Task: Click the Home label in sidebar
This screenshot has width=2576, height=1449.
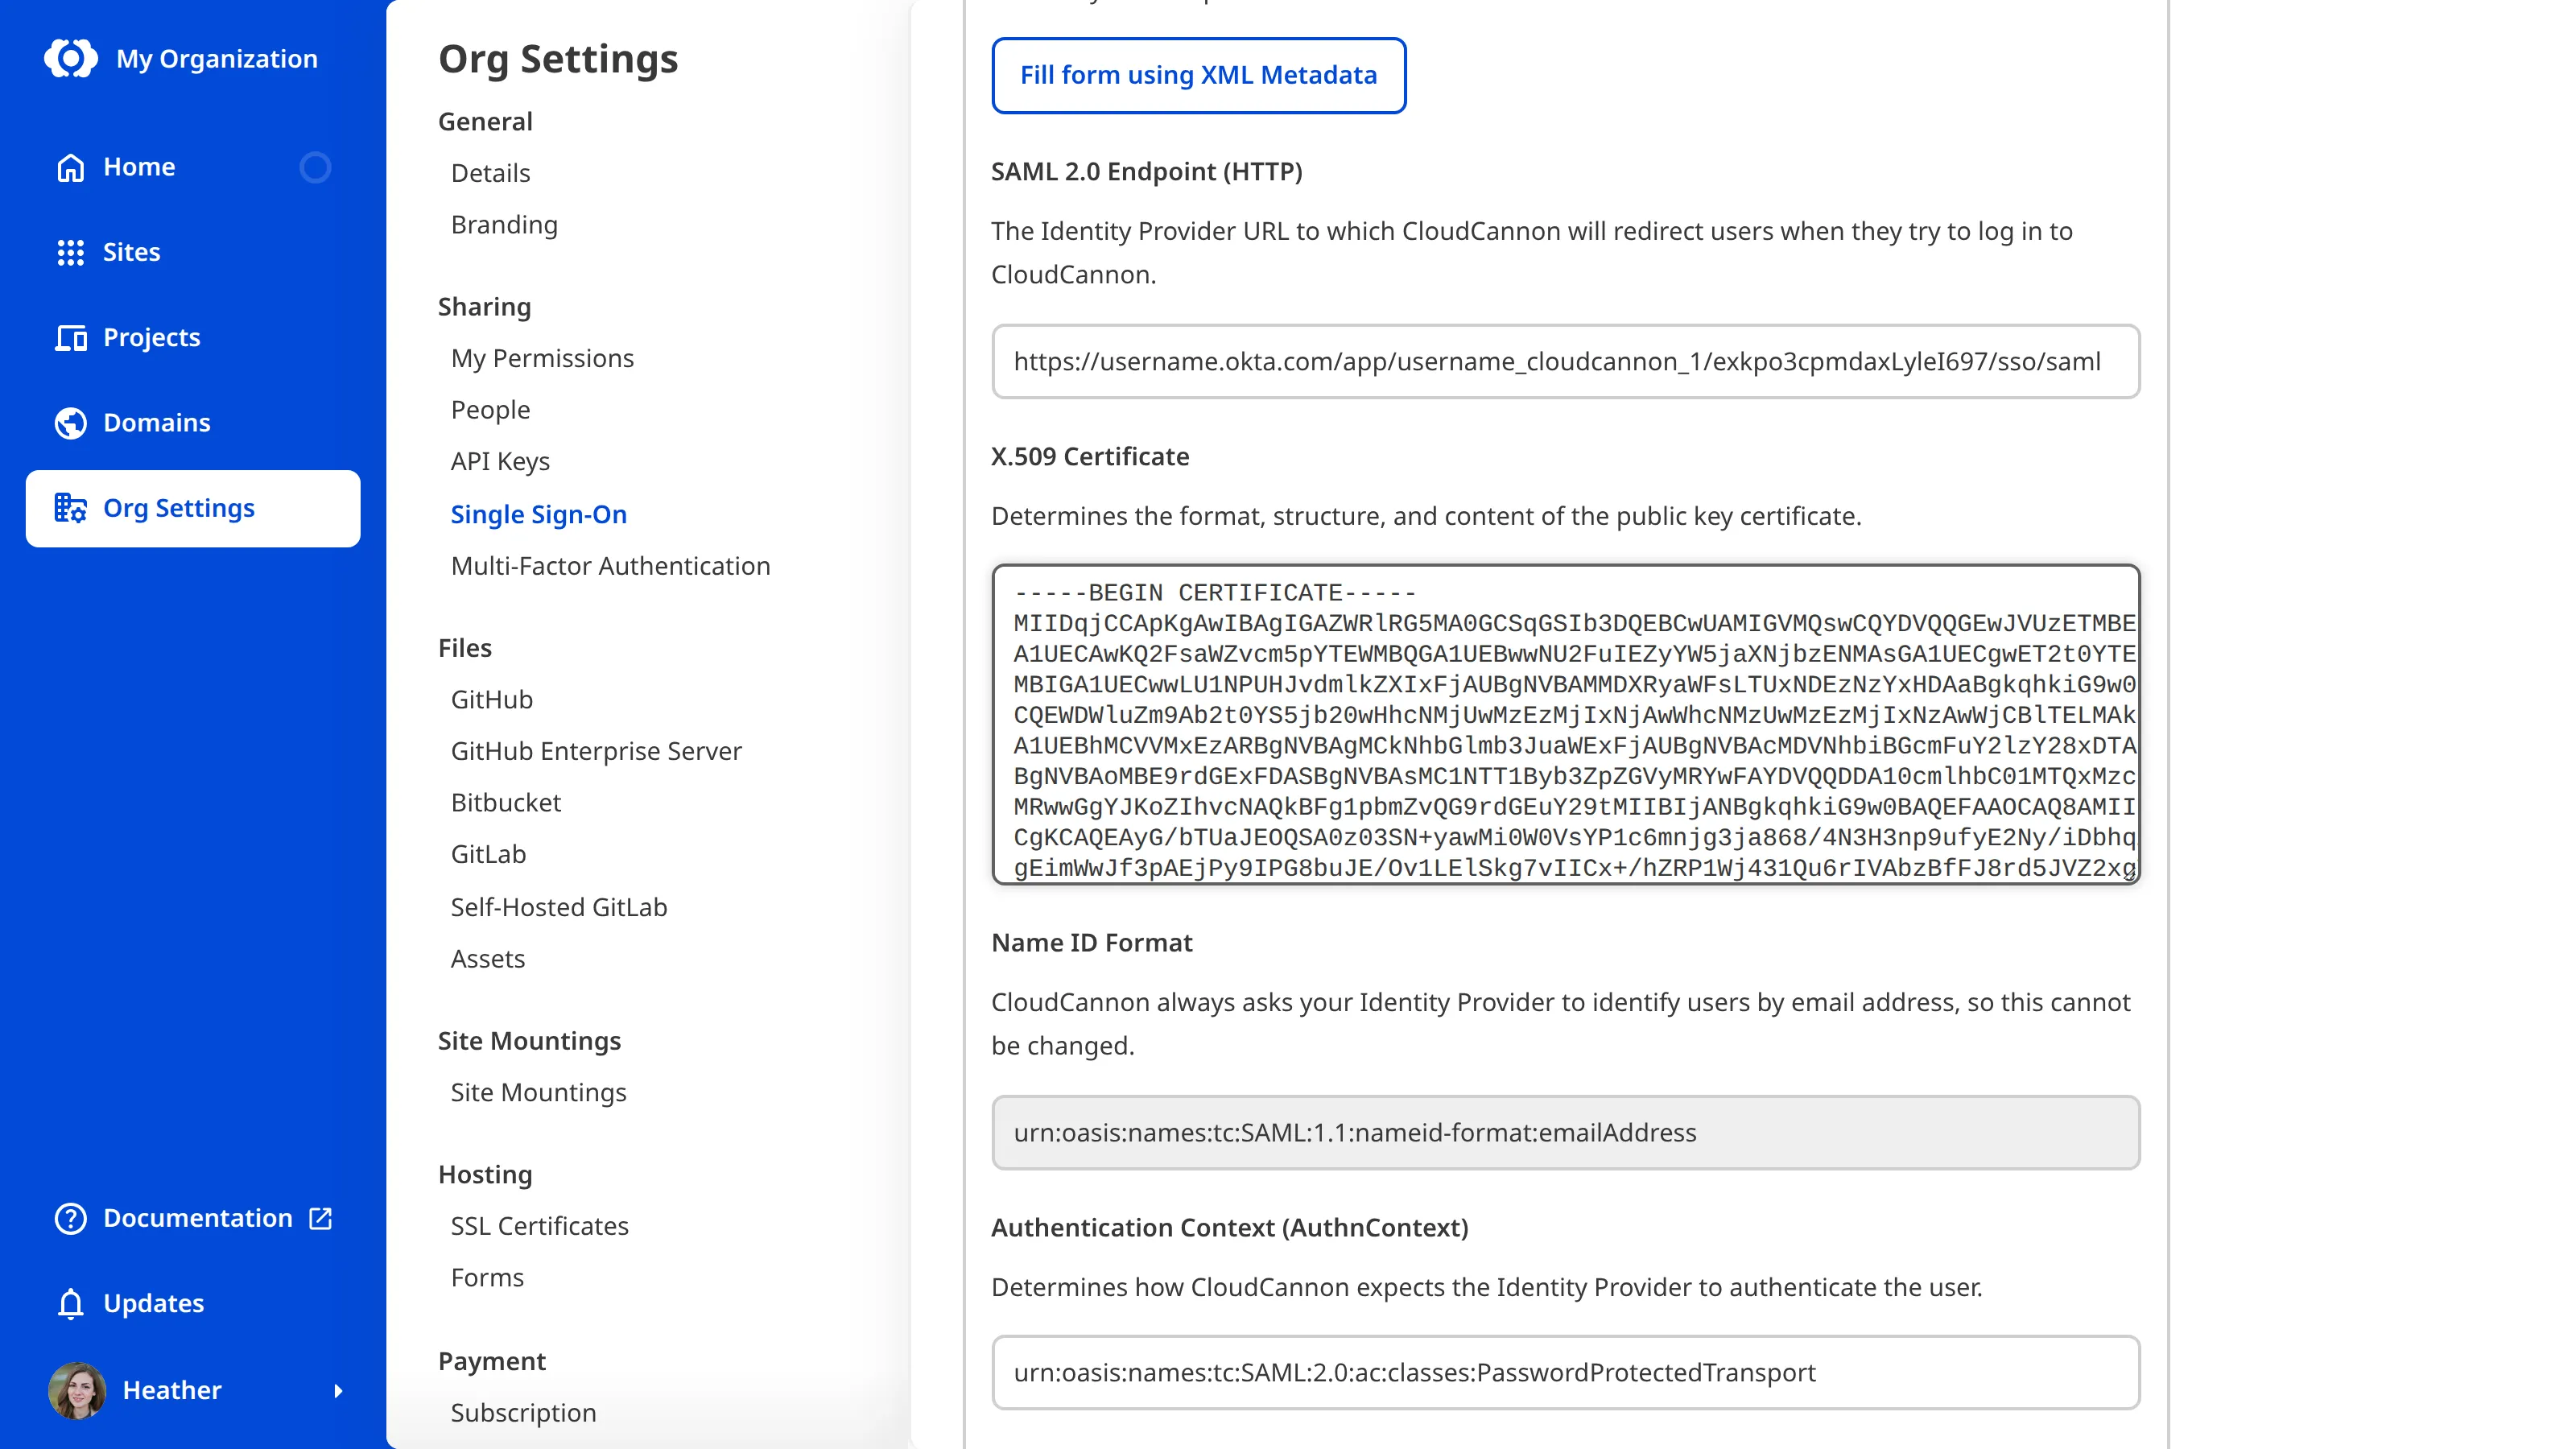Action: click(139, 167)
